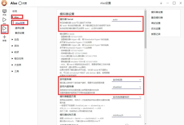Viewport: 184px width, 125px height.
Task: Click the settings panel vertical scrollbar thumb
Action: (146, 29)
